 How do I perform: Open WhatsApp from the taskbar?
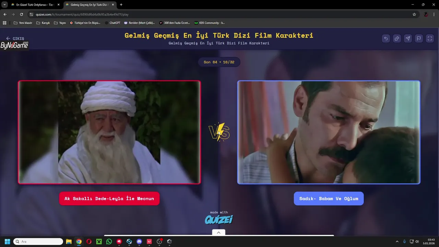pos(109,242)
